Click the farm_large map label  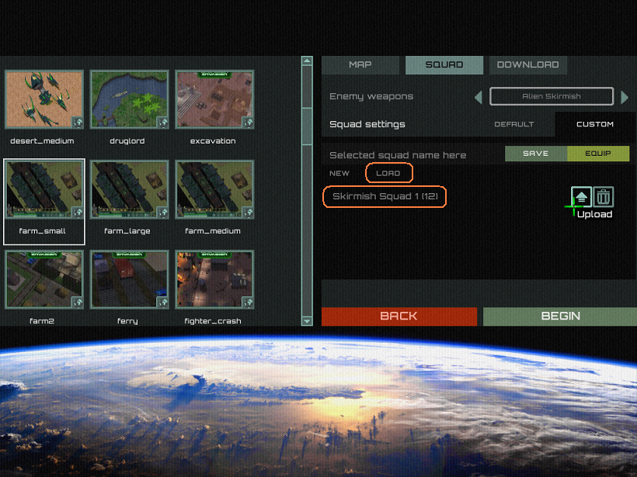tap(127, 231)
